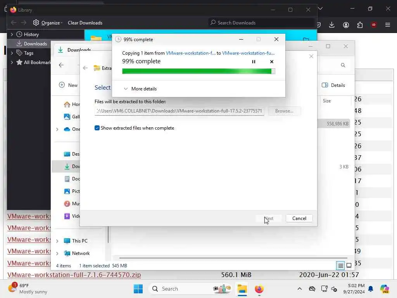Click New in File Explorer toolbar
The height and width of the screenshot is (298, 397).
68,85
